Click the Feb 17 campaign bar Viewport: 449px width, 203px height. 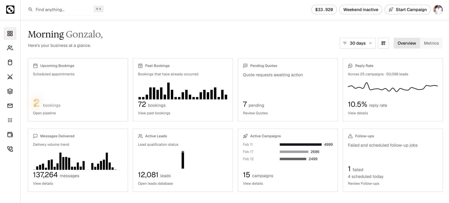(294, 152)
